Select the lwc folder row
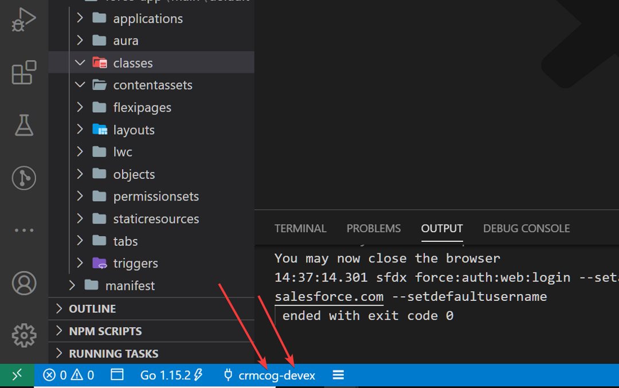 coord(151,151)
